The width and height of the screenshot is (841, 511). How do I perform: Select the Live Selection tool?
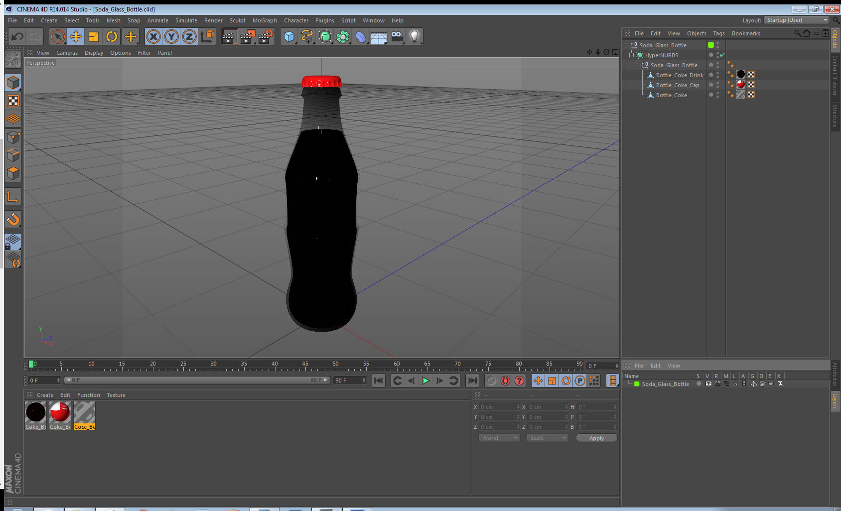pos(58,36)
